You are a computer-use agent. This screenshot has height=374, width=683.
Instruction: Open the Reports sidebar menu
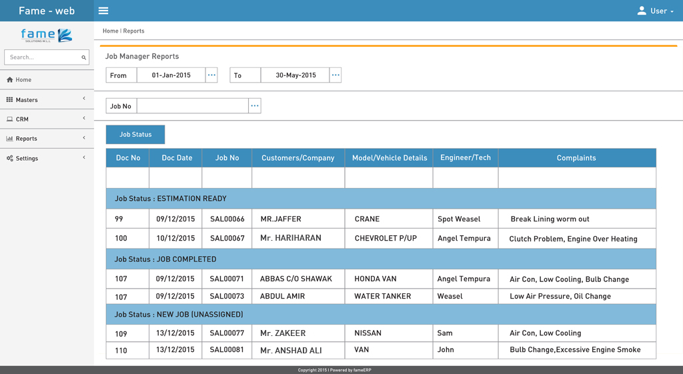coord(47,139)
